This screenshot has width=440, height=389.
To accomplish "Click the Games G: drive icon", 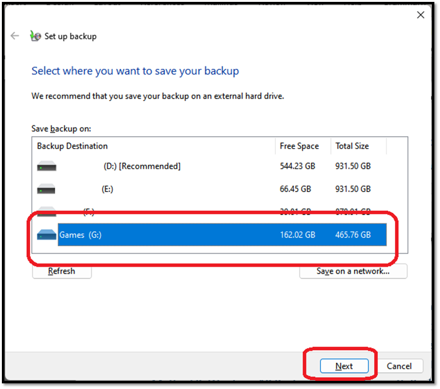I will pyautogui.click(x=46, y=235).
